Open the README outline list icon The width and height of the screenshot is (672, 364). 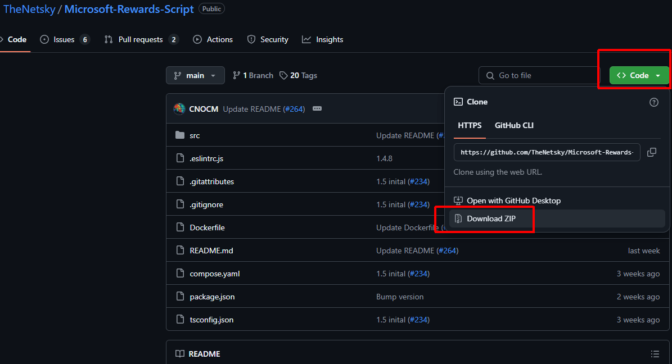pos(655,354)
